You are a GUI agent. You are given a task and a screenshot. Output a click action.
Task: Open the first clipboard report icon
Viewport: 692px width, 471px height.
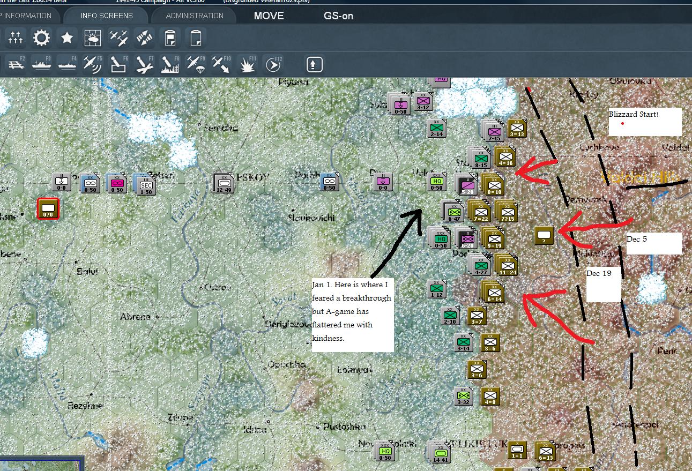pyautogui.click(x=170, y=38)
